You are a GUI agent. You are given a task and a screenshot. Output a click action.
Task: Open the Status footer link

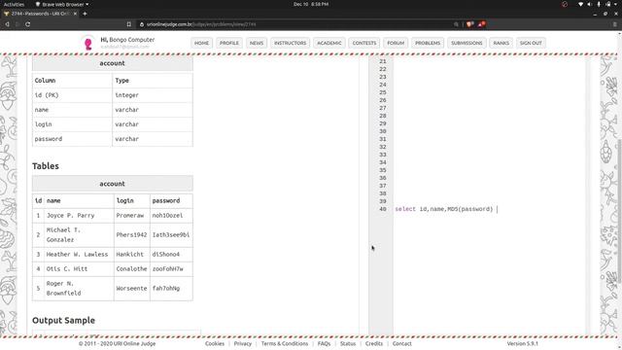point(348,343)
